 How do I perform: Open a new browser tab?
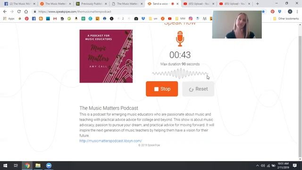click(x=258, y=4)
